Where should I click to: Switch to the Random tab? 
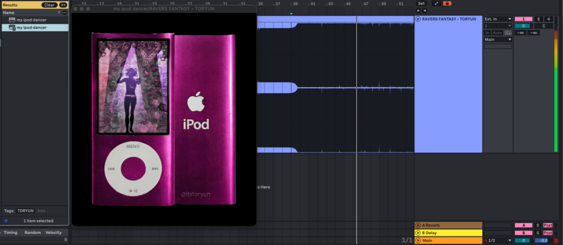coord(32,233)
